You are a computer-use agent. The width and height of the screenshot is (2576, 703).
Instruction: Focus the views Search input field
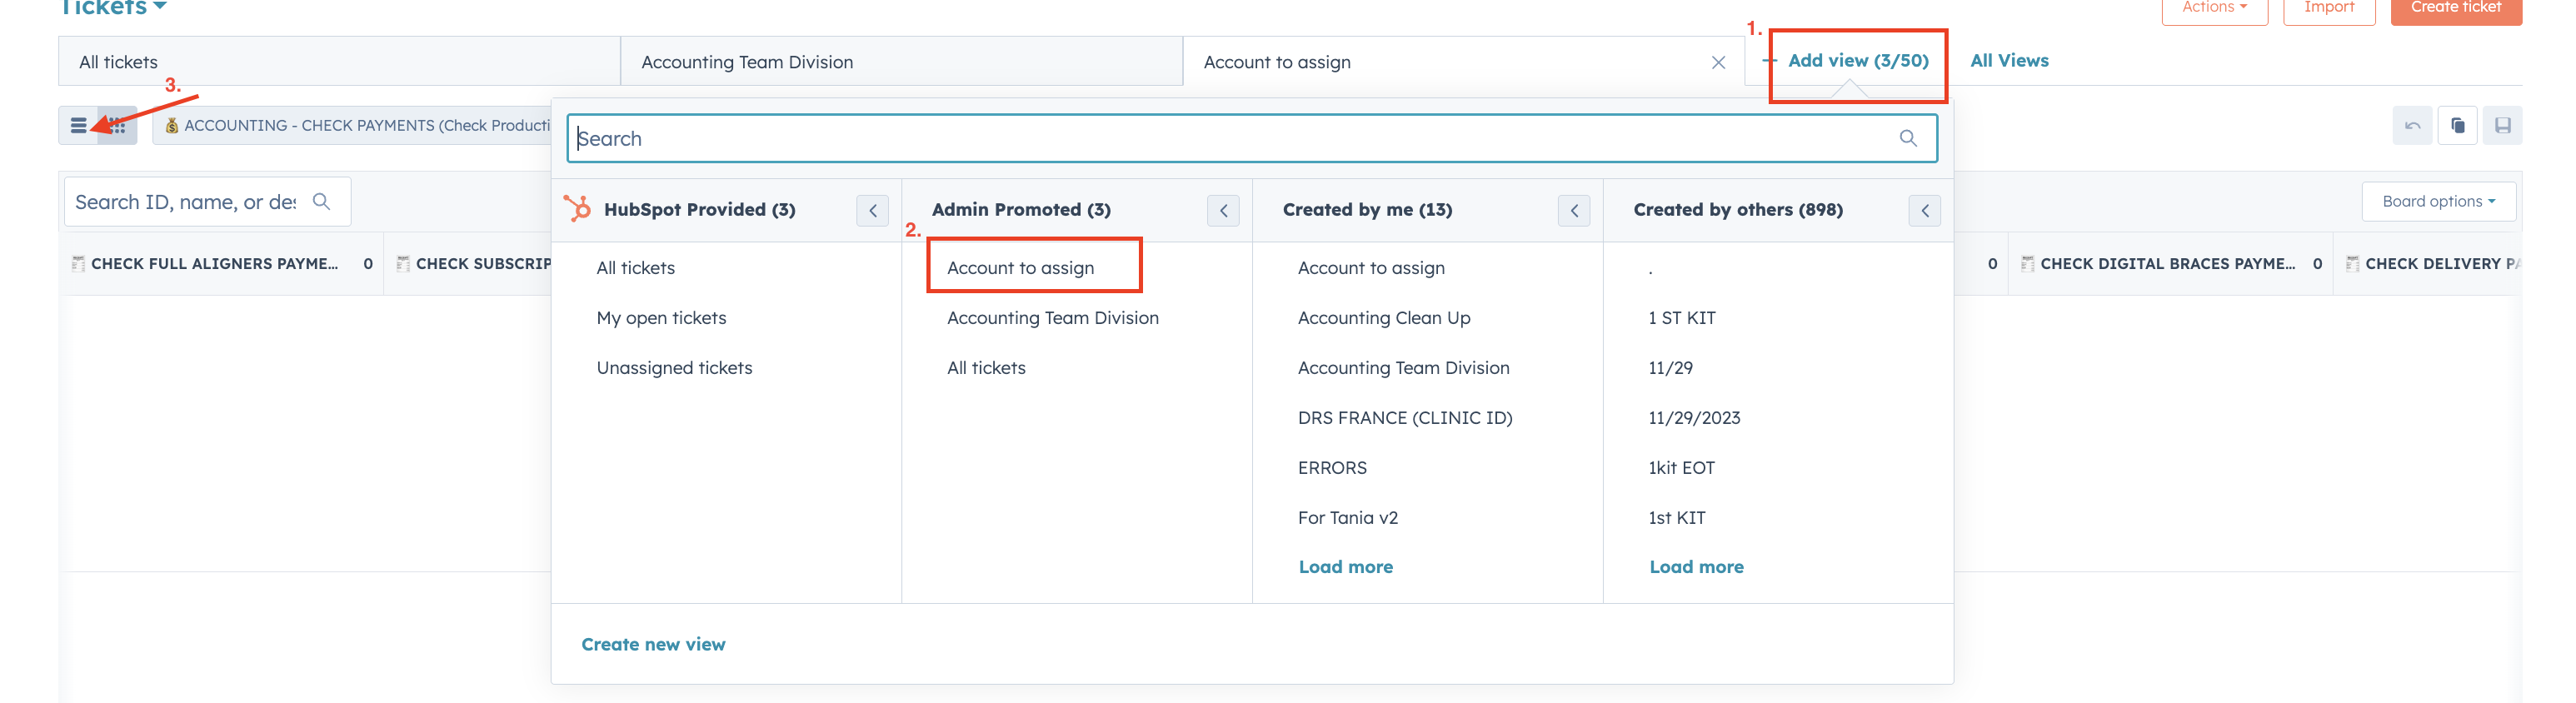coord(1230,139)
